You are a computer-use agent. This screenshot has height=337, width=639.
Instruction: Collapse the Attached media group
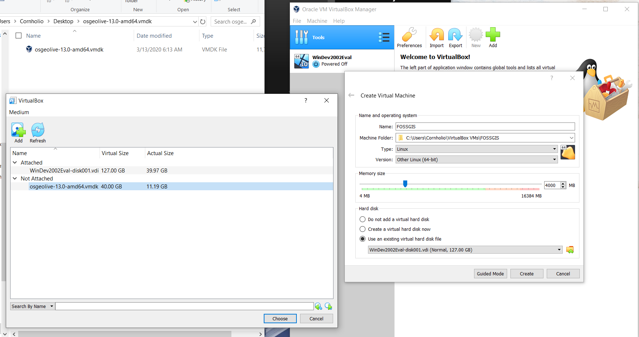point(15,162)
